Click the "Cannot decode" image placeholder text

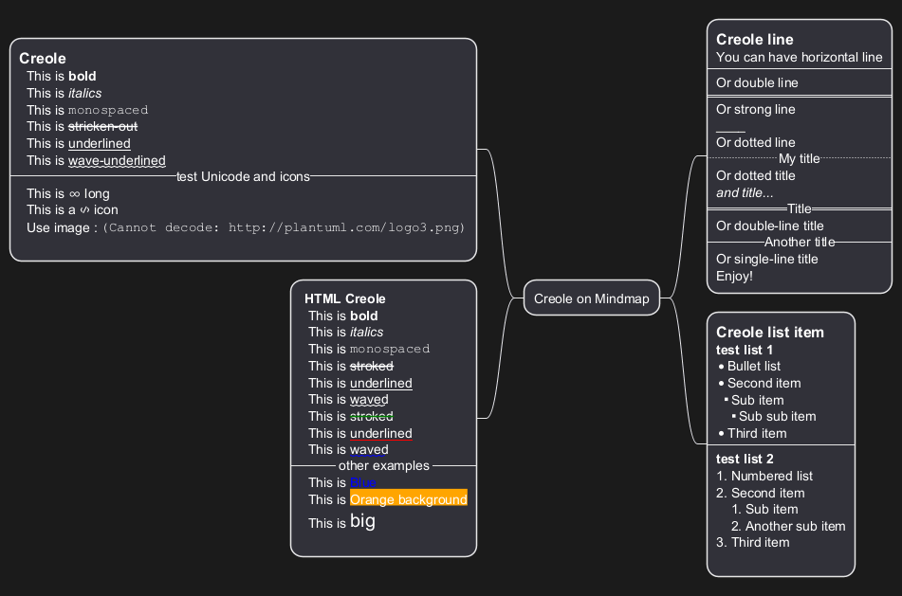(x=284, y=228)
